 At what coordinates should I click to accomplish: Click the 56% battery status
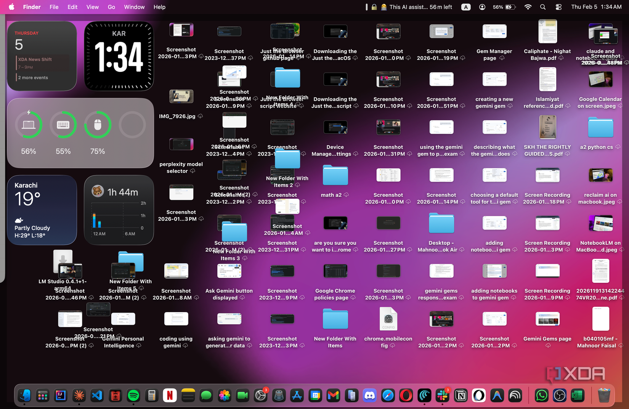tap(504, 7)
